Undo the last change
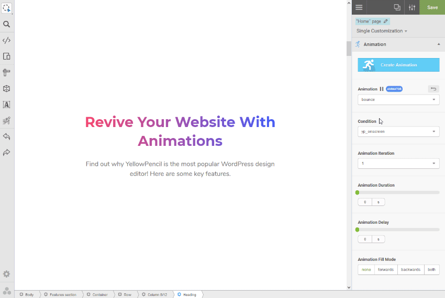This screenshot has width=445, height=298. [6, 136]
